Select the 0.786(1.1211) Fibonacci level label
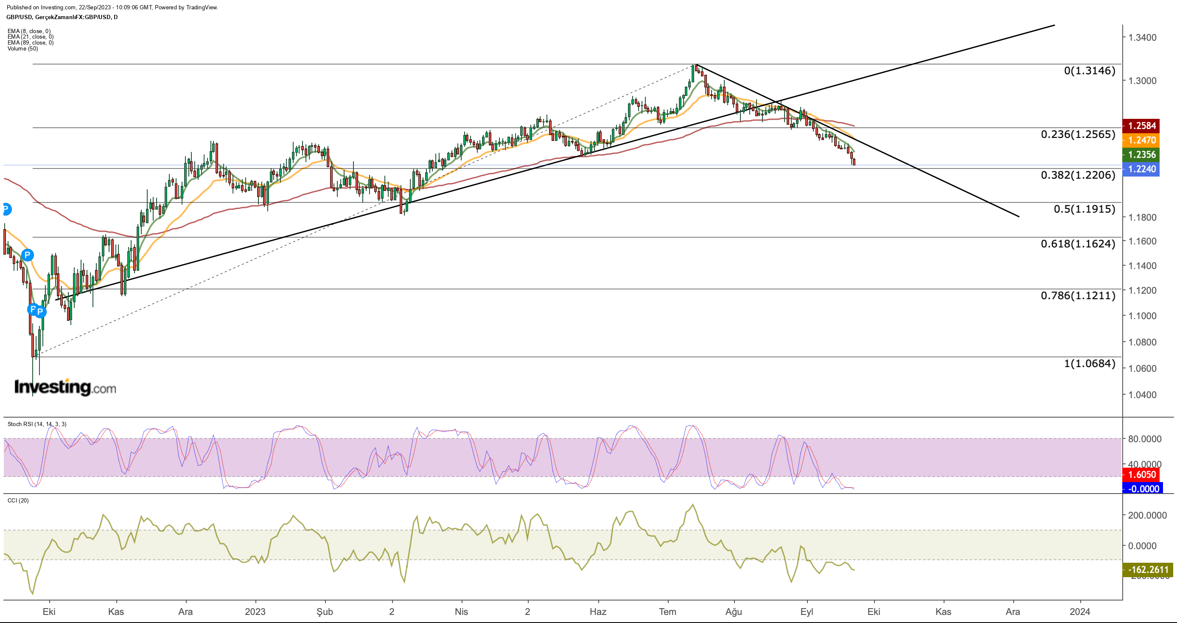 pyautogui.click(x=1078, y=296)
